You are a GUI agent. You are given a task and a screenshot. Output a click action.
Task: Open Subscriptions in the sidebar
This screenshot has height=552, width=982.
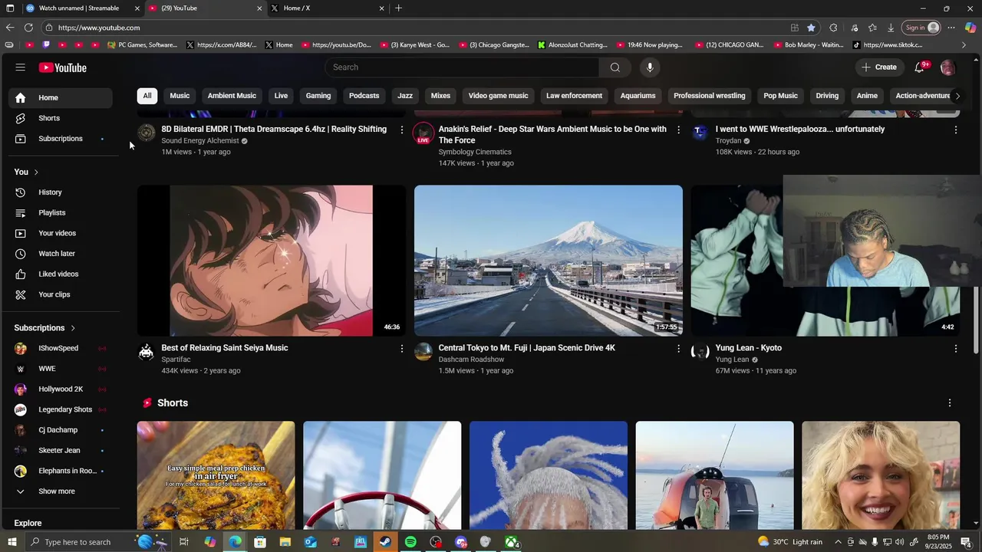(61, 139)
